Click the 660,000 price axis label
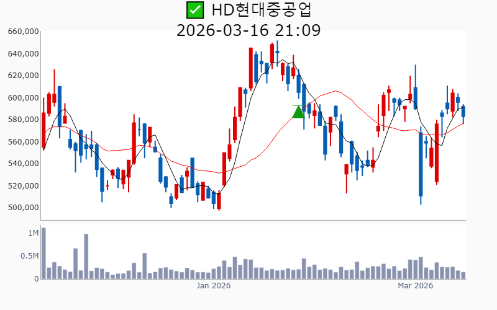Image resolution: width=497 pixels, height=310 pixels. (22, 32)
